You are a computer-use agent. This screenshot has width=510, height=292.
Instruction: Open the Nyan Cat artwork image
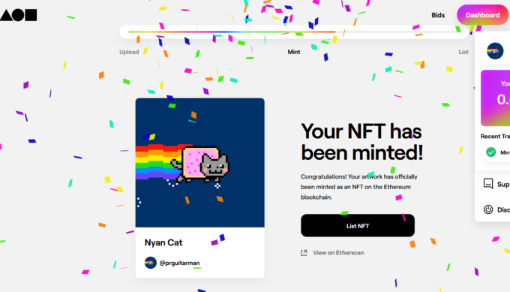click(200, 163)
